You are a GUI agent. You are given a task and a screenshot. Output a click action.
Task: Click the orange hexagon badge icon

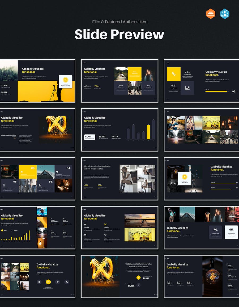pyautogui.click(x=211, y=14)
